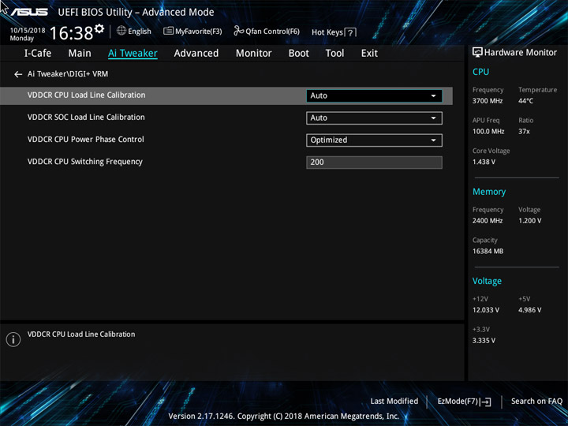Open the Tool tab

334,54
